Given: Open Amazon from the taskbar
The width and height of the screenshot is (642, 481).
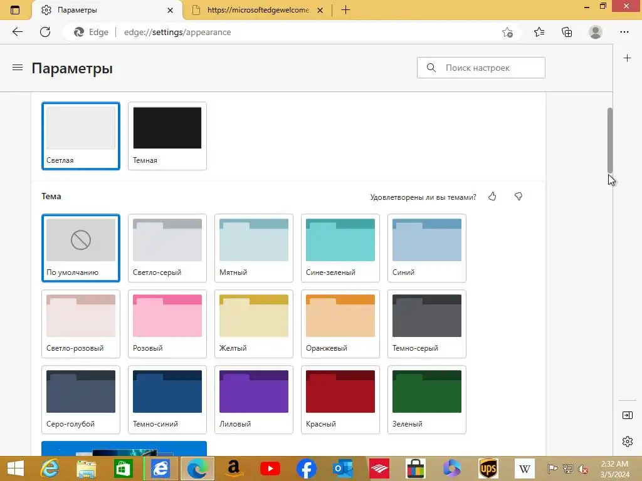Looking at the screenshot, I should pyautogui.click(x=233, y=468).
